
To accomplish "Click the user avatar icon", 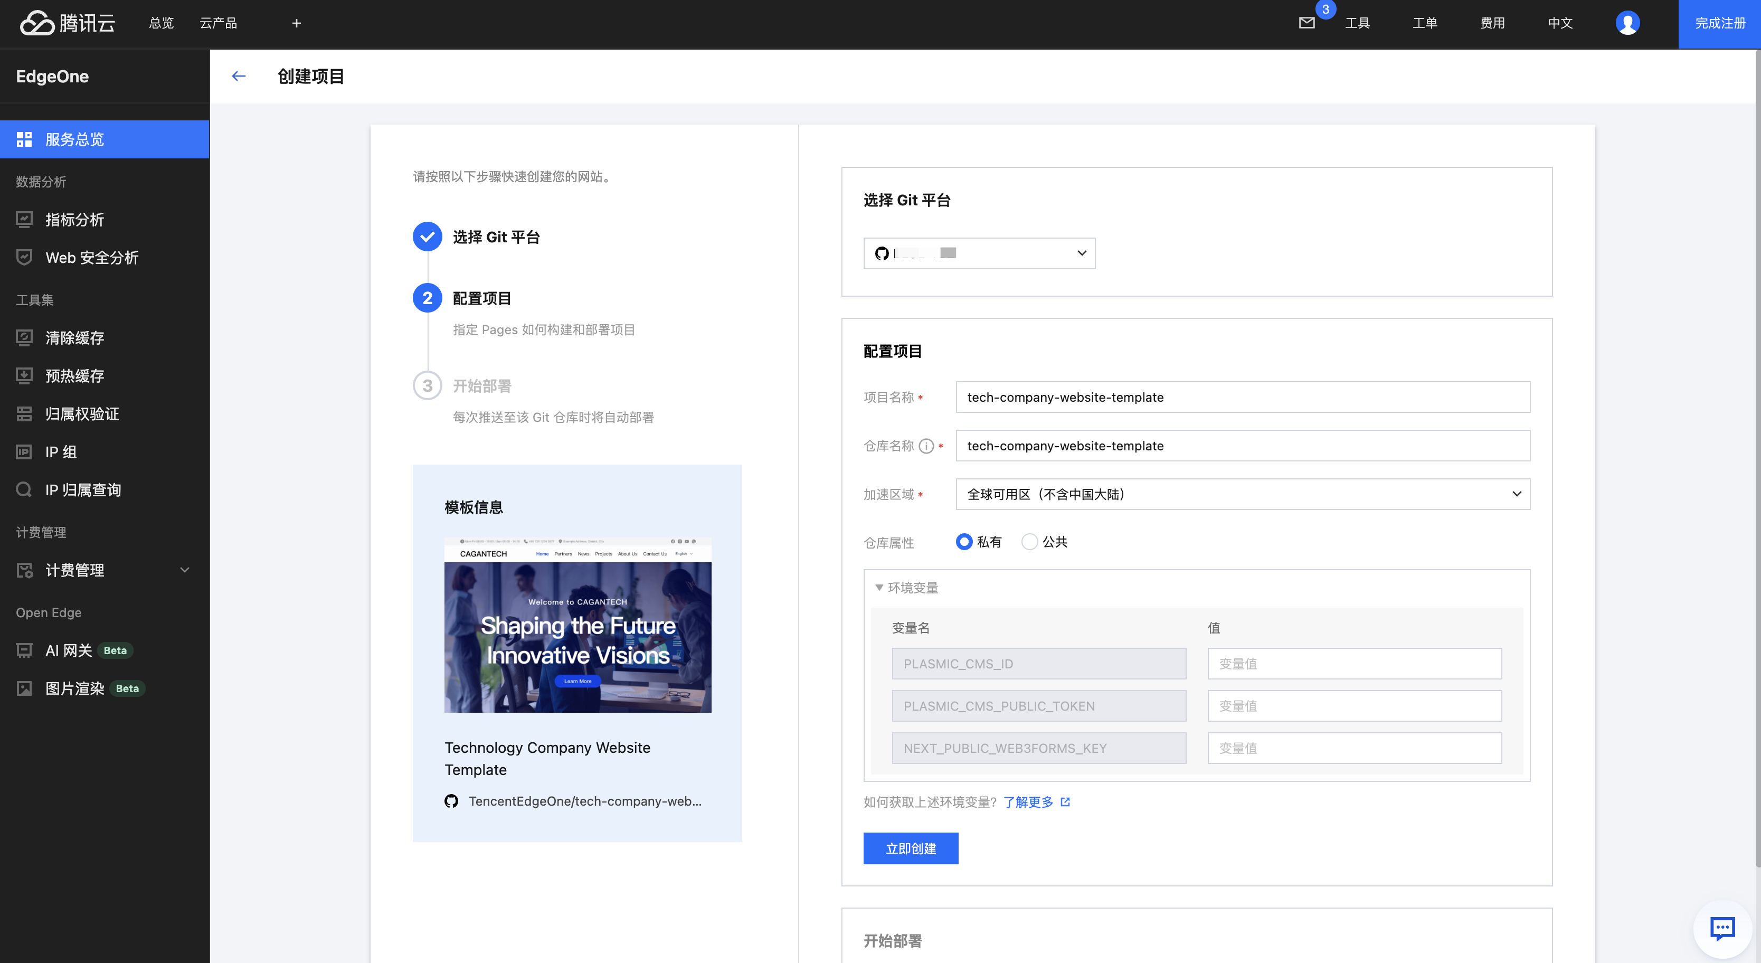I will tap(1627, 23).
